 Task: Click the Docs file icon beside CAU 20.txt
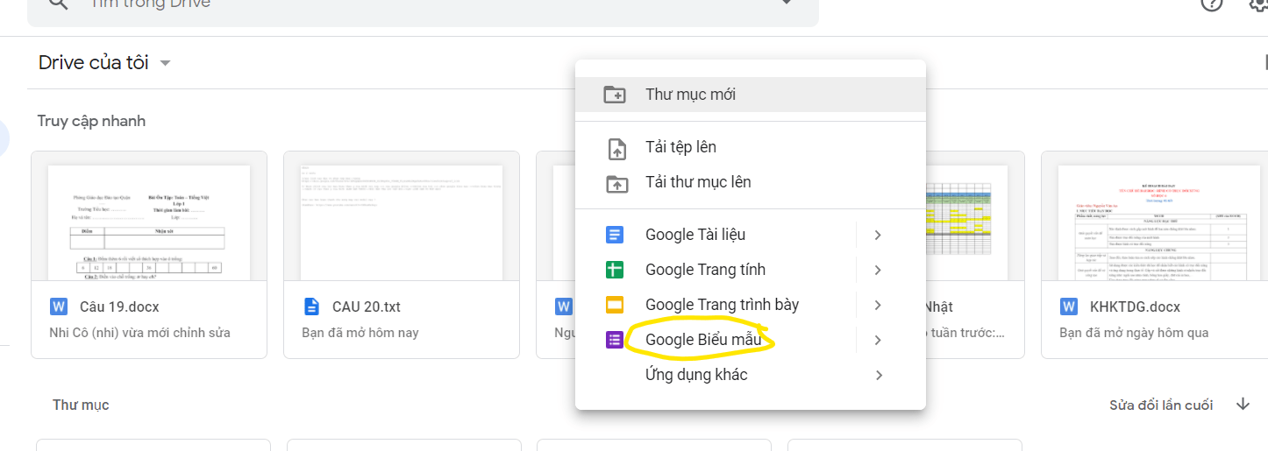[x=311, y=307]
